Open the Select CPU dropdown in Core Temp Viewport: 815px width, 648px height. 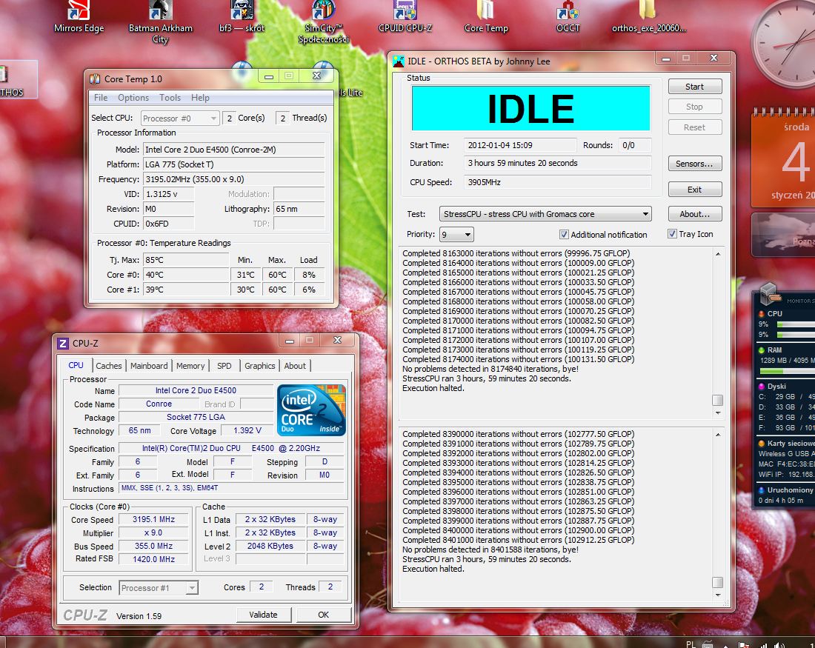pos(180,118)
